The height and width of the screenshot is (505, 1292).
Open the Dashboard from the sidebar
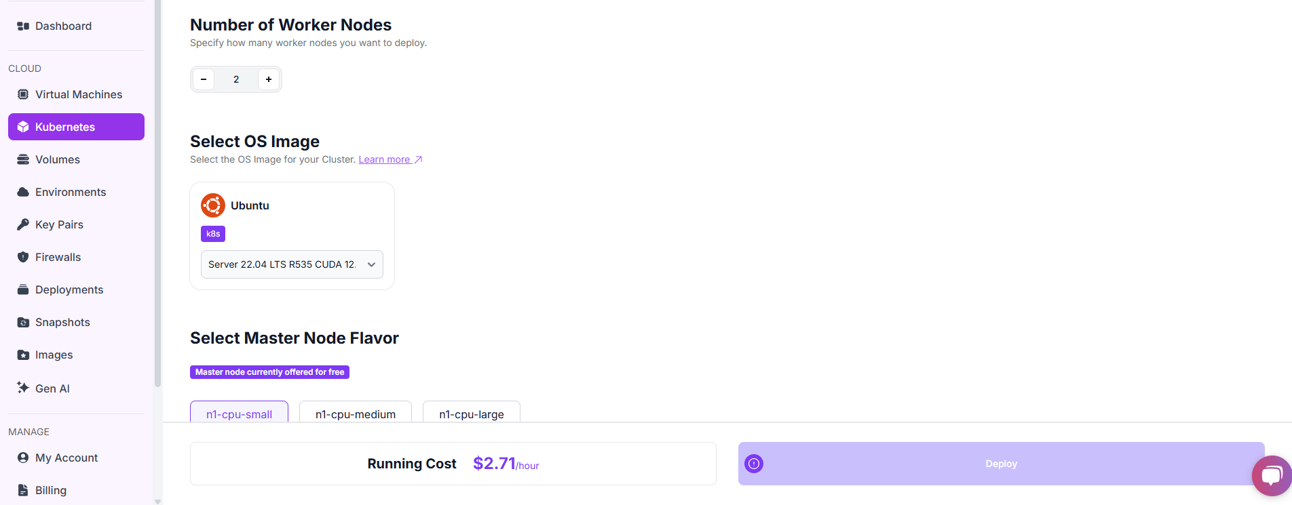click(63, 26)
